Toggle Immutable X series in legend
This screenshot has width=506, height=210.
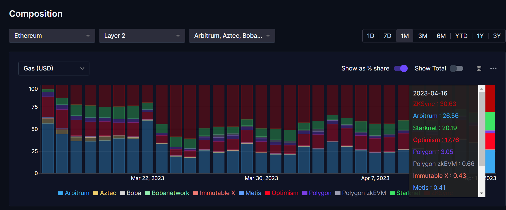click(x=214, y=193)
